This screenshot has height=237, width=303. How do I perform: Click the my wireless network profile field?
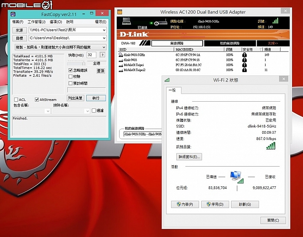coord(143,134)
